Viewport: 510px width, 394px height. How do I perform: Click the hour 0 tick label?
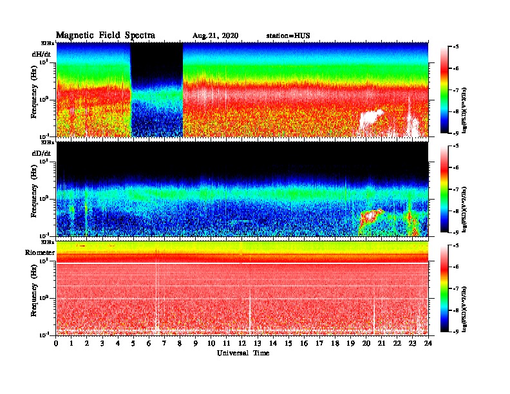click(x=56, y=343)
